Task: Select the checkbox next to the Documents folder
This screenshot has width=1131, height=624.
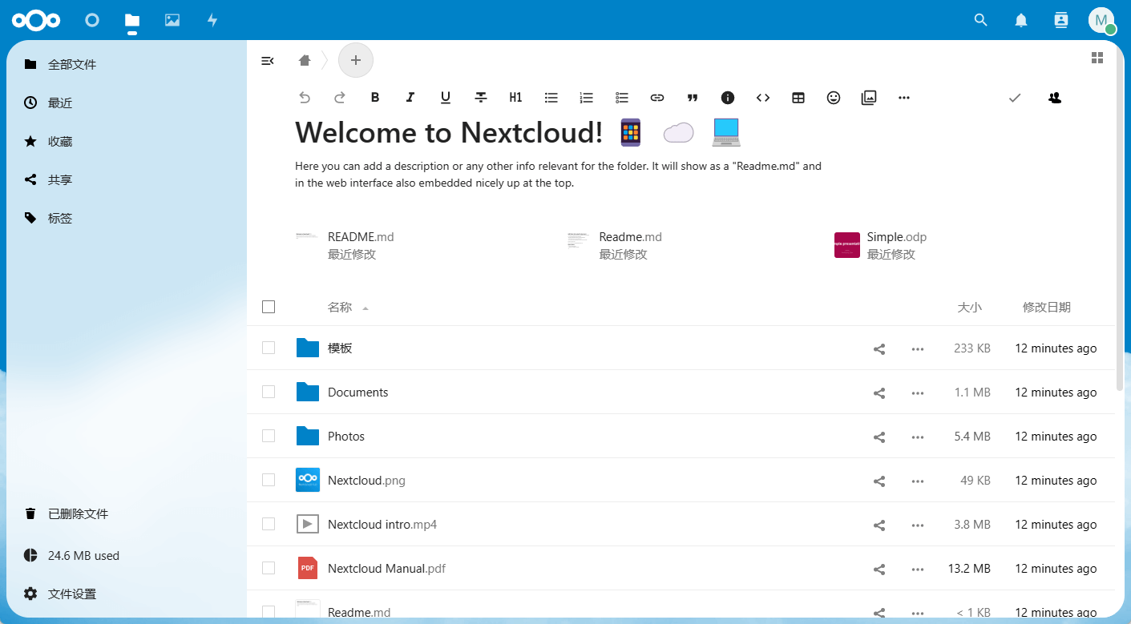Action: point(269,392)
